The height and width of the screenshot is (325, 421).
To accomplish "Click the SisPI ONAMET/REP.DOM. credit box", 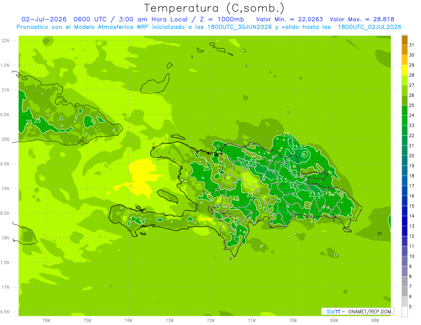I will click(x=357, y=311).
